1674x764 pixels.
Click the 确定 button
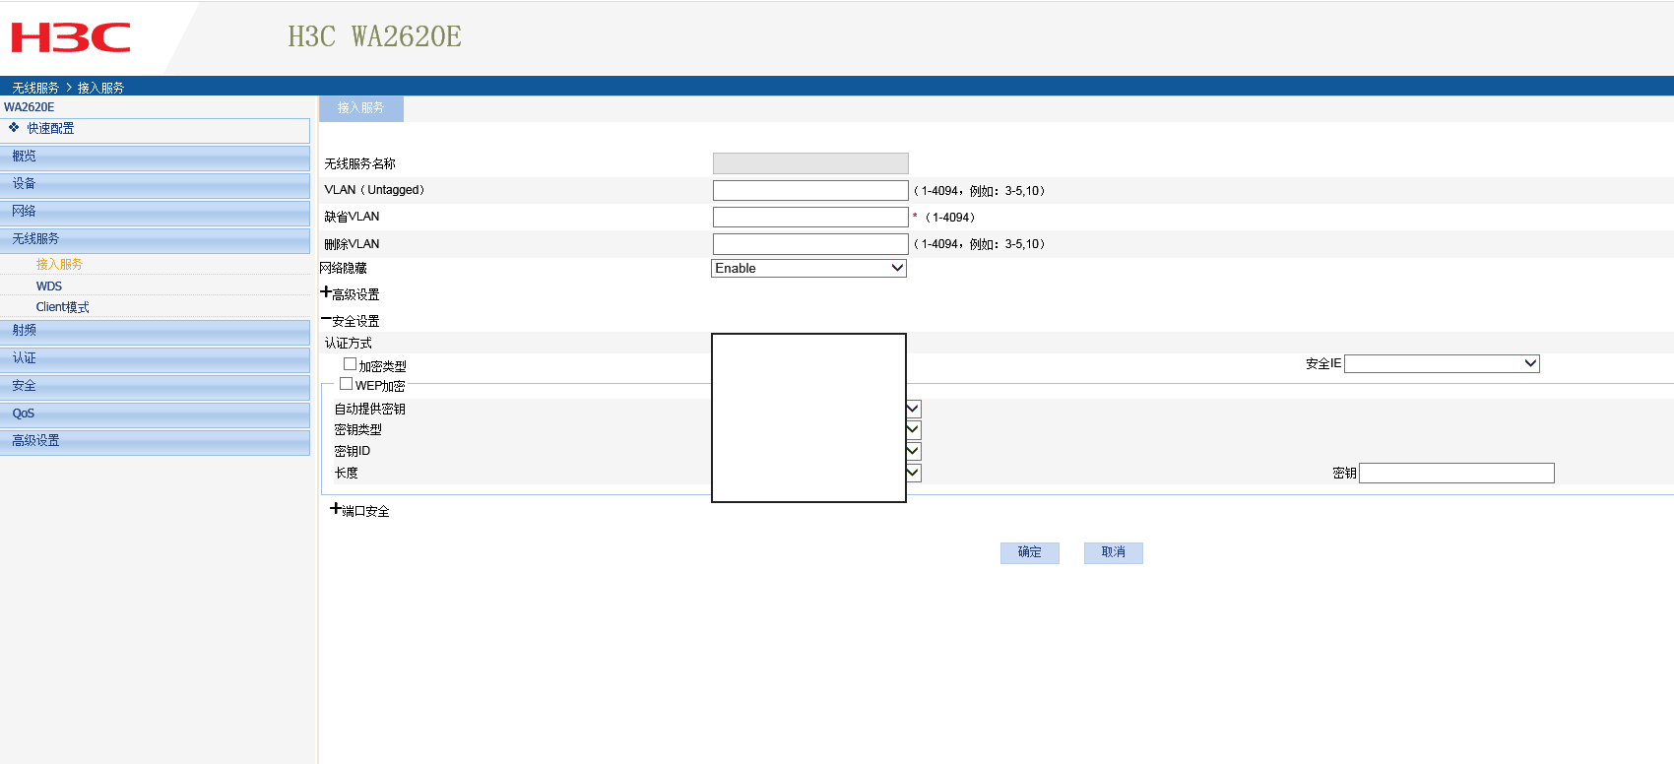[1030, 552]
